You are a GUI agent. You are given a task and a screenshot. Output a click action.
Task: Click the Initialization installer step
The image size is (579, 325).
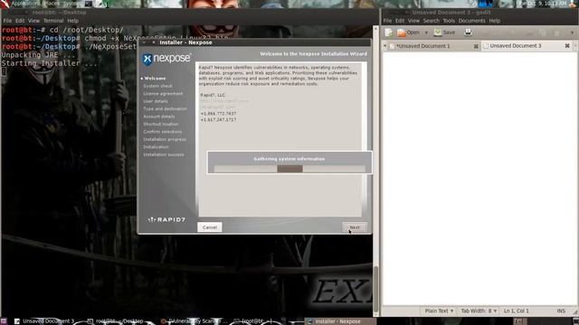(156, 146)
